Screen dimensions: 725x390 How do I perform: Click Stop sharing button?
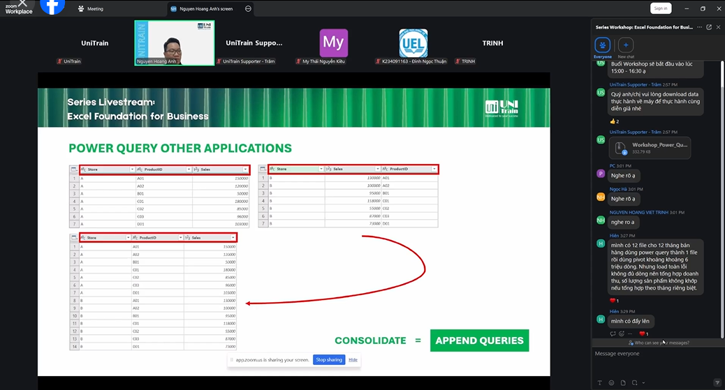coord(329,359)
